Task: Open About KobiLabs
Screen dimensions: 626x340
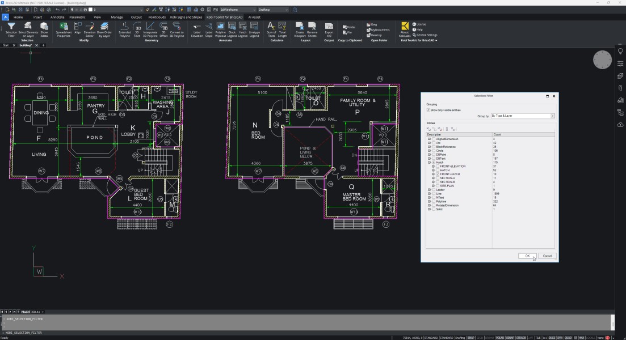Action: point(405,30)
